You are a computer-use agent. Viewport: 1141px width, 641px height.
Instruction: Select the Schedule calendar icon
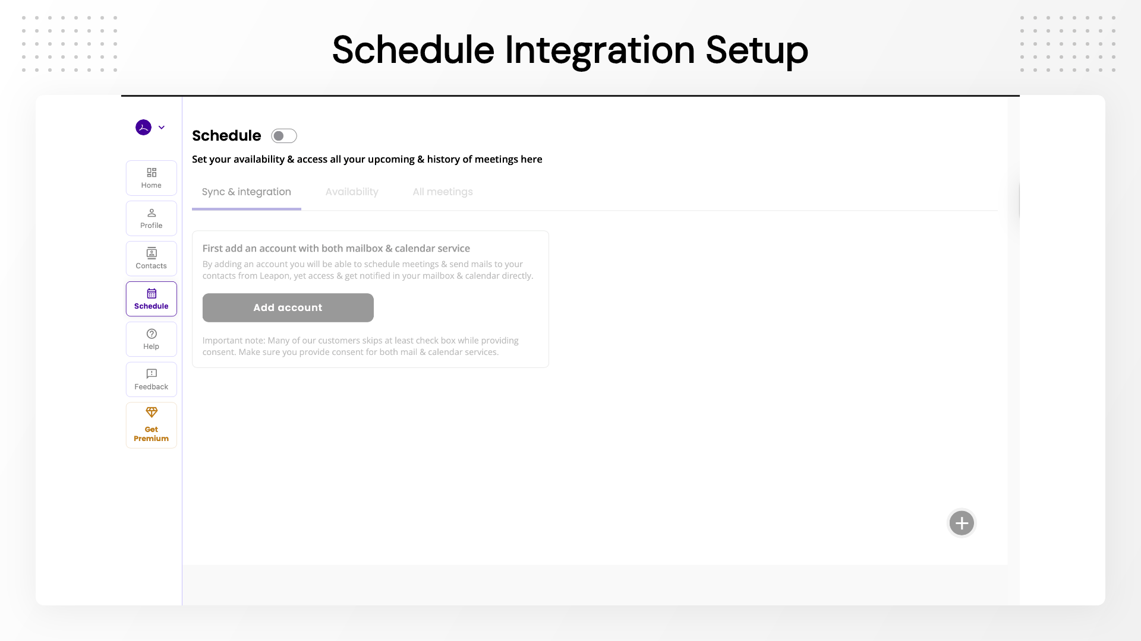click(152, 293)
